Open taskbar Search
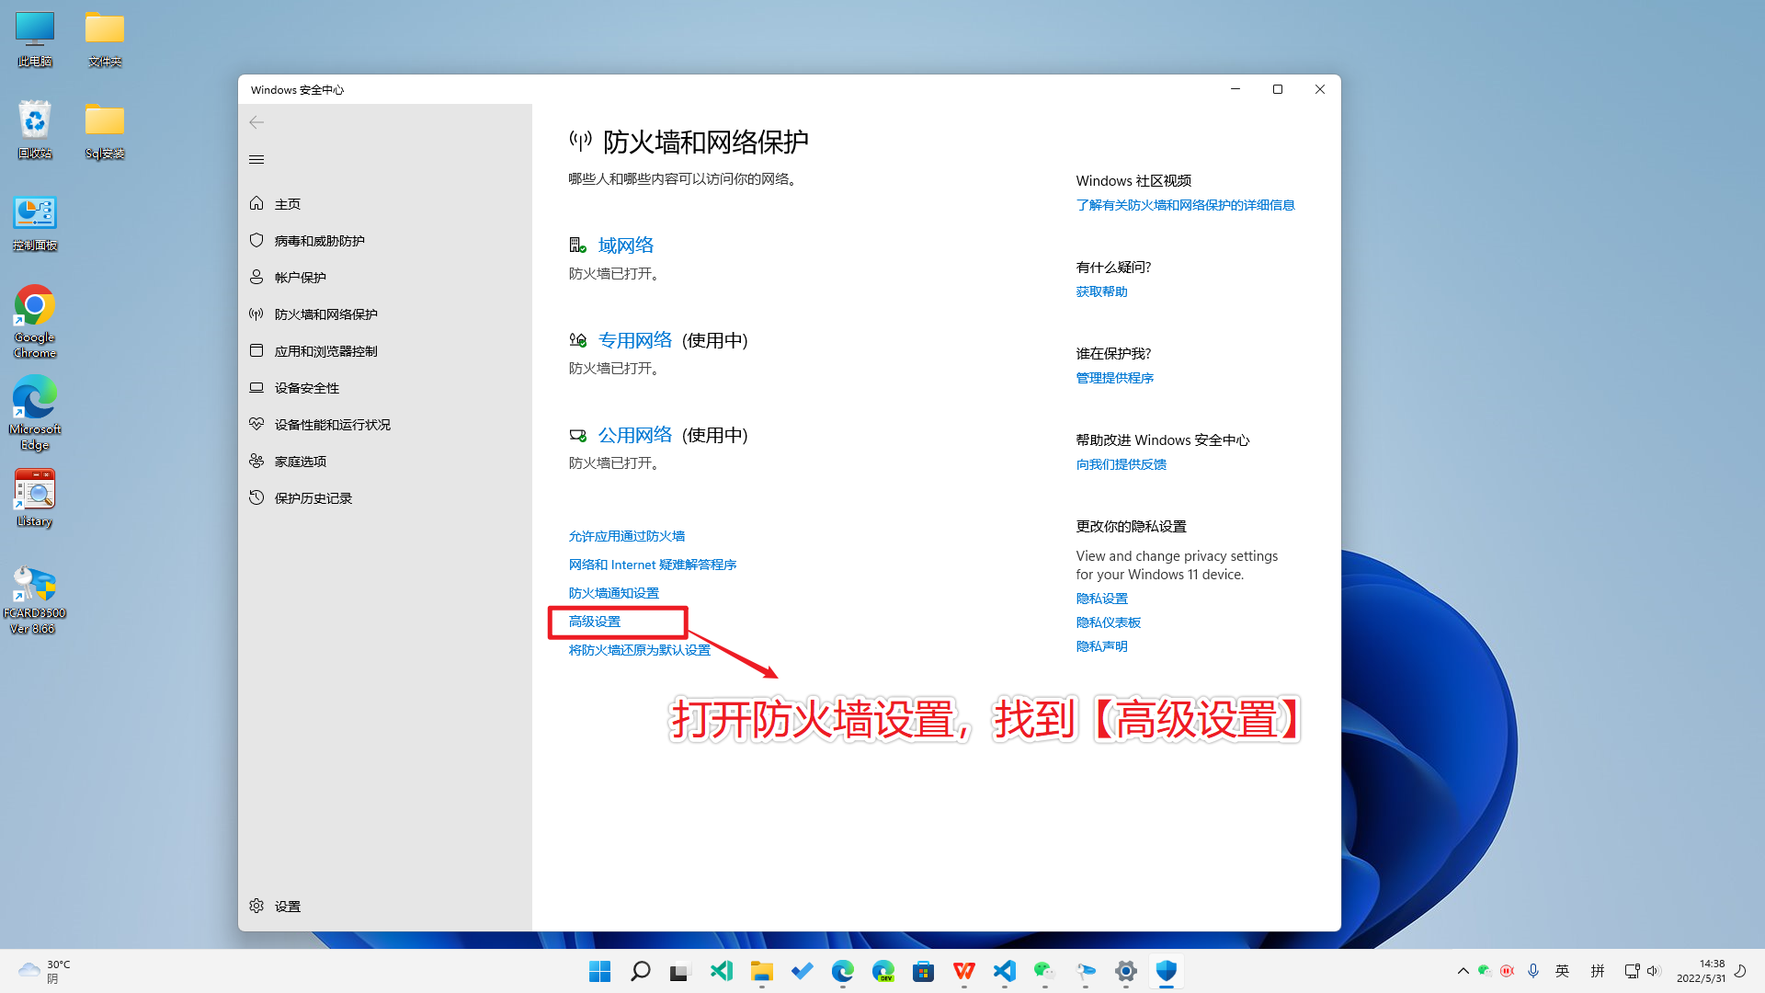 tap(641, 971)
